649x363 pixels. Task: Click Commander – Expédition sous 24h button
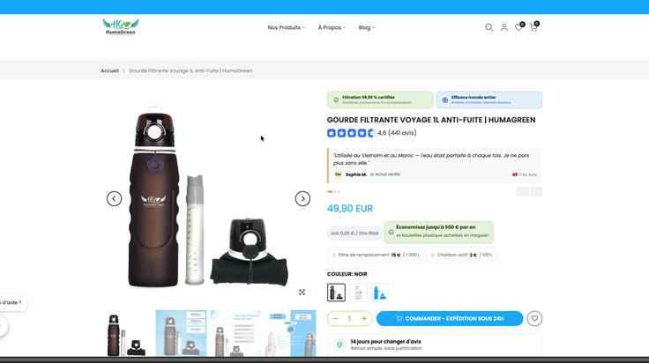[x=450, y=318]
